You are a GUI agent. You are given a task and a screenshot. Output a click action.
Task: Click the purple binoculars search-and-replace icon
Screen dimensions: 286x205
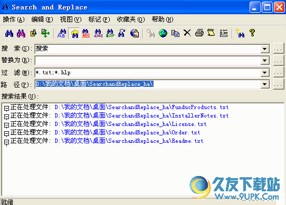click(x=21, y=33)
